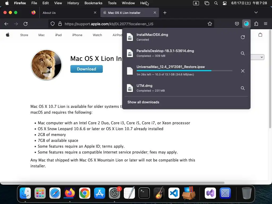Open the Apple menu in menu bar
The width and height of the screenshot is (272, 204).
(7, 3)
